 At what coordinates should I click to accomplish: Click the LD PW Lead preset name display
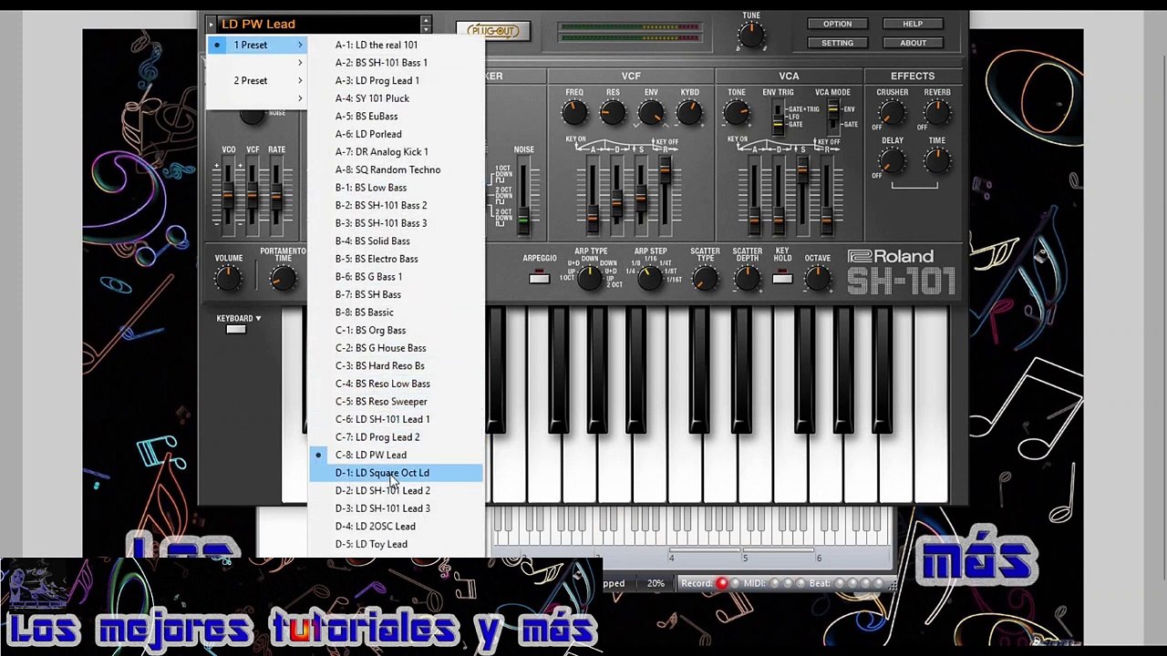(x=318, y=24)
